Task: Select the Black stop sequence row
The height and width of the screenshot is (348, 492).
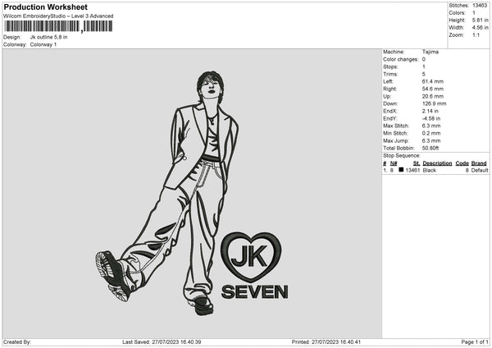Action: tap(435, 170)
